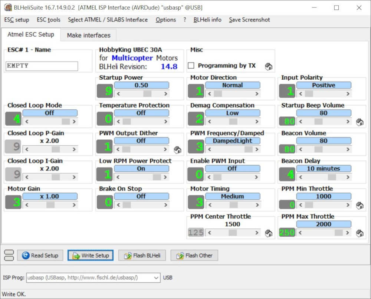Click PPM Center Throttle right arrow
The height and width of the screenshot is (299, 371).
pos(257,233)
